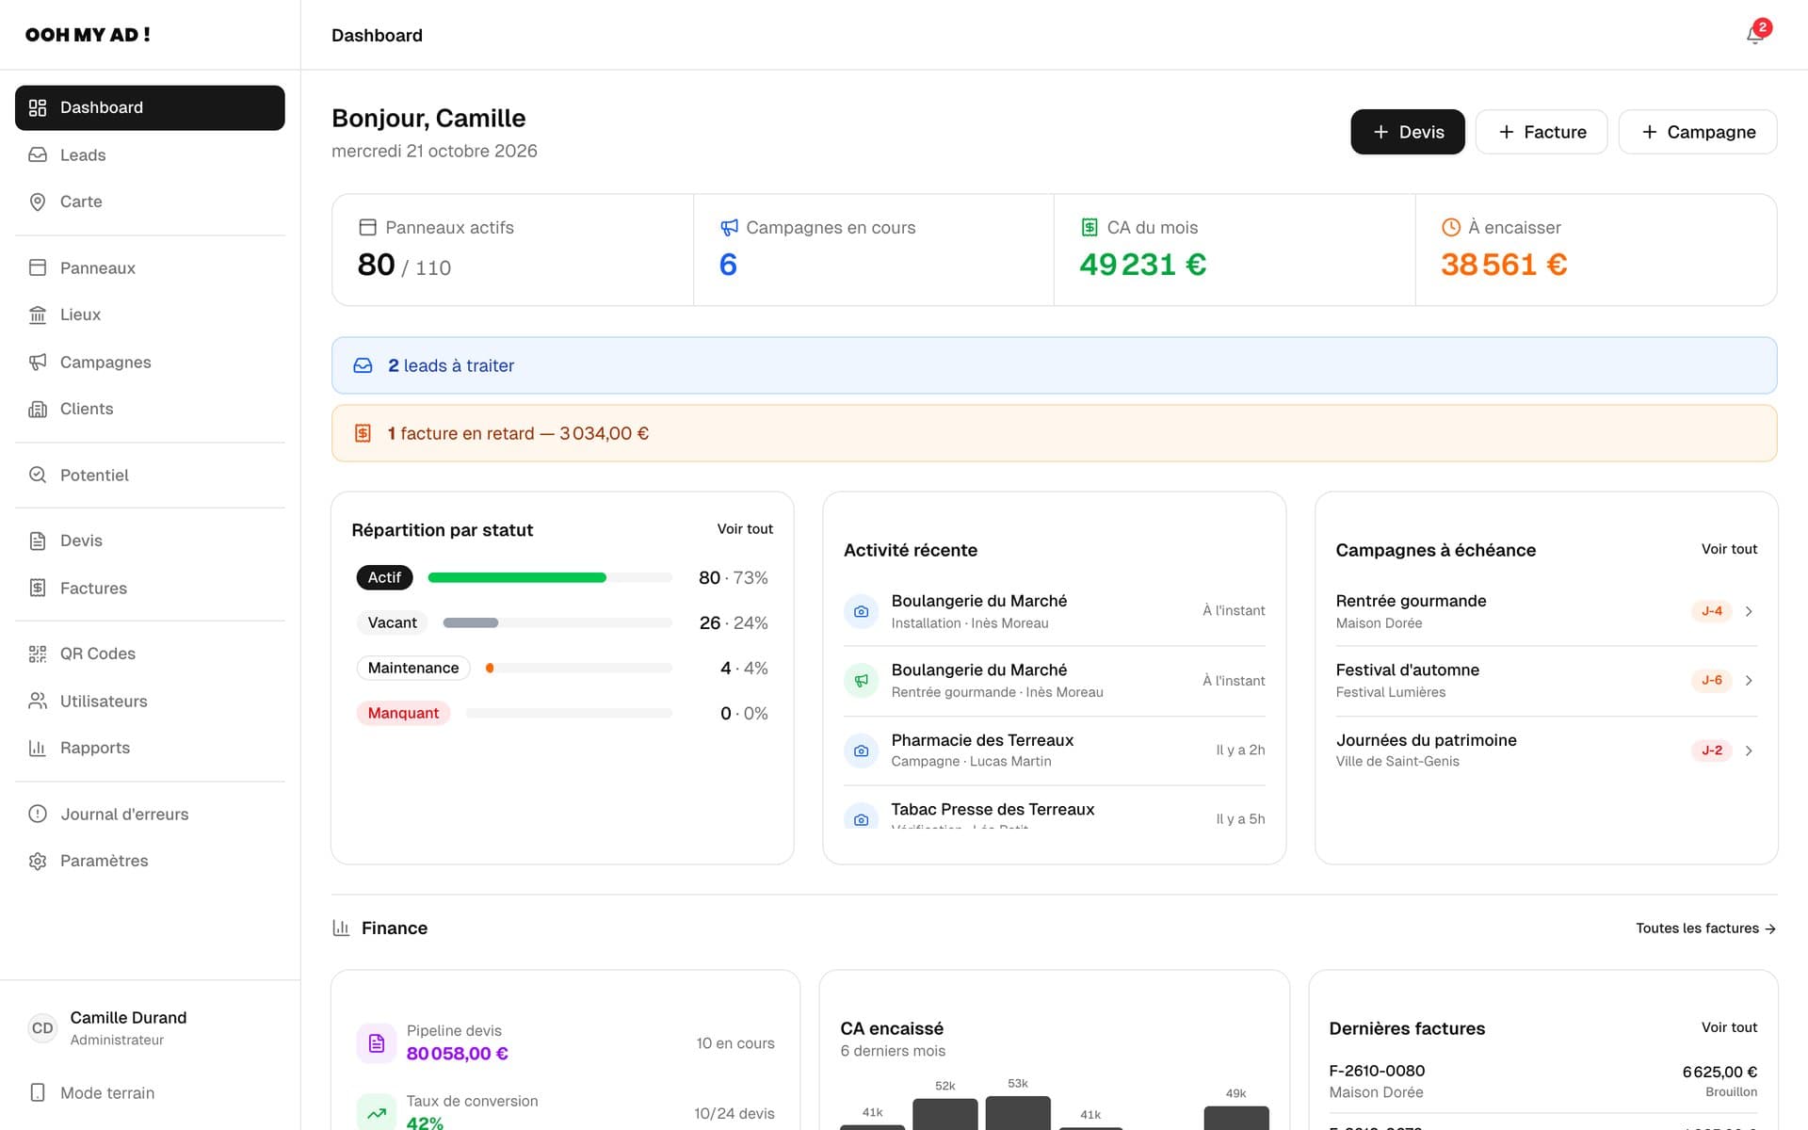Expand the Rentrée gourmande campaign chevron

pyautogui.click(x=1749, y=611)
